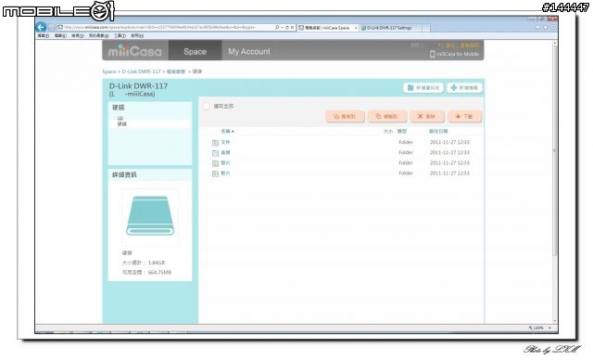Open the fifth menu in the browser menu bar

(x=120, y=35)
